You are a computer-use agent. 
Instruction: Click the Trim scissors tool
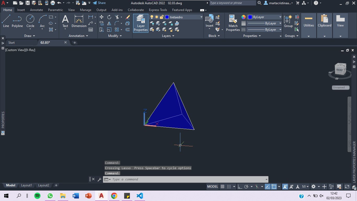tap(117, 17)
